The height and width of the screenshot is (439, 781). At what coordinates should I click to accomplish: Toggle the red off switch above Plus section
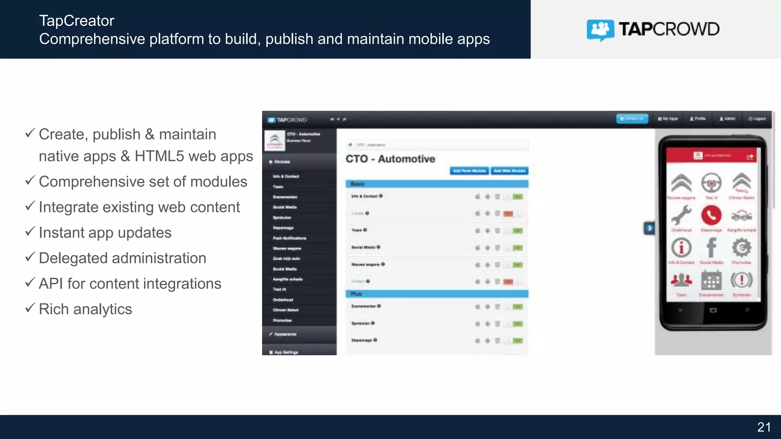tap(513, 282)
